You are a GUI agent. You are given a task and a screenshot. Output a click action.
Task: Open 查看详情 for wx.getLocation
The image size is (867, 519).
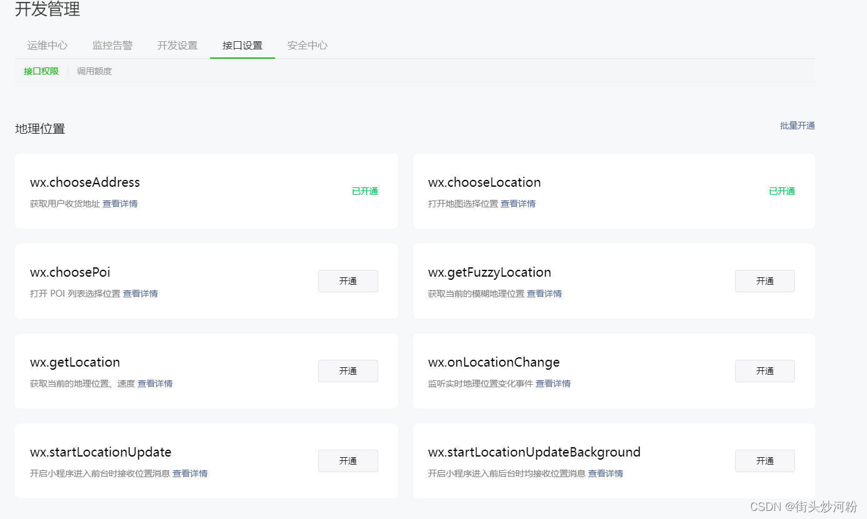[x=155, y=383]
